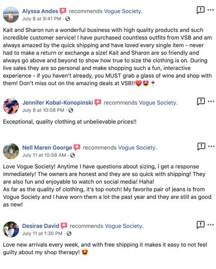The width and height of the screenshot is (216, 269).
Task: Click report icon on Jennifer Kobal-Konopinski's review
Action: 201,101
